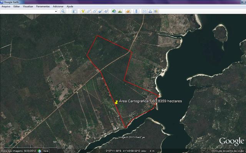Email the current view
Image resolution: width=246 pixels, height=153 pixels.
145,11
